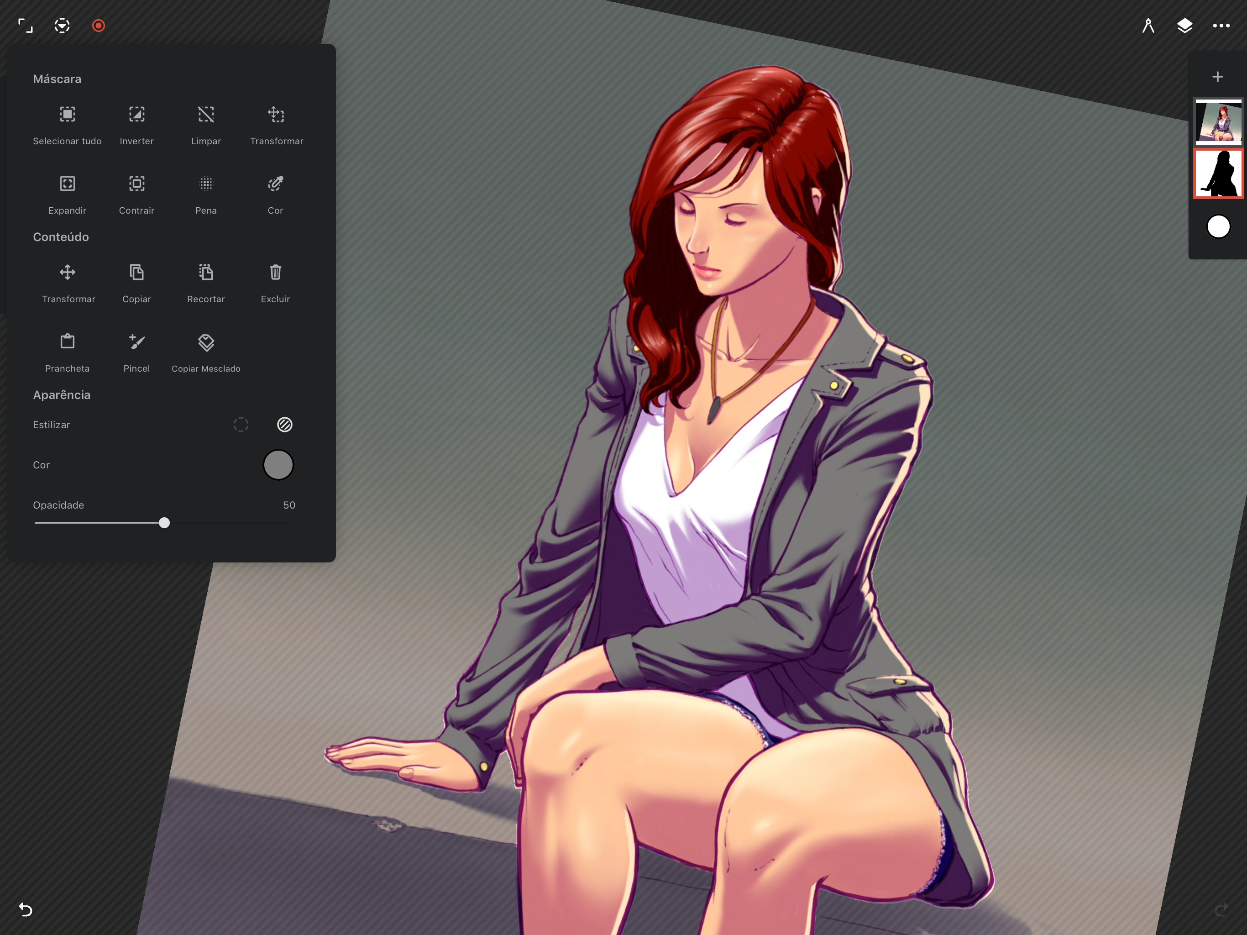Open the selection tools menu icon
Screen dimensions: 1247x935
click(x=62, y=26)
